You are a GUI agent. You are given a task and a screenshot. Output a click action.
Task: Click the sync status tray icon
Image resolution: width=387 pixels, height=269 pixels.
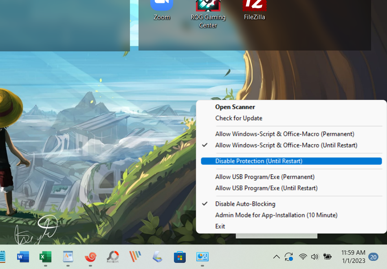[289, 257]
